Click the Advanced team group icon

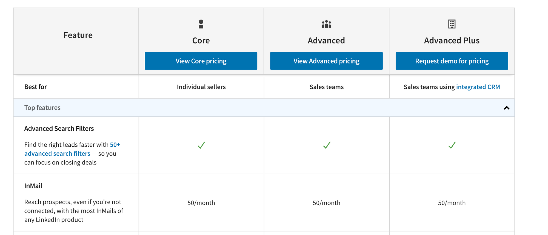(326, 24)
